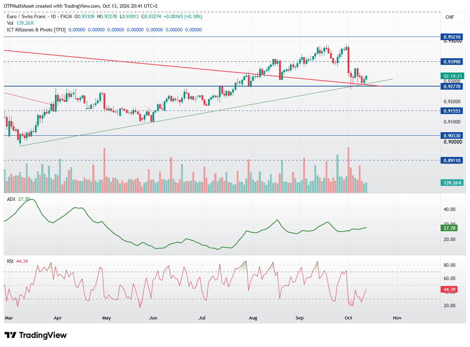This screenshot has width=470, height=347.
Task: Click the ICT Killzones & Pivots indicator legend
Action: pyautogui.click(x=36, y=30)
